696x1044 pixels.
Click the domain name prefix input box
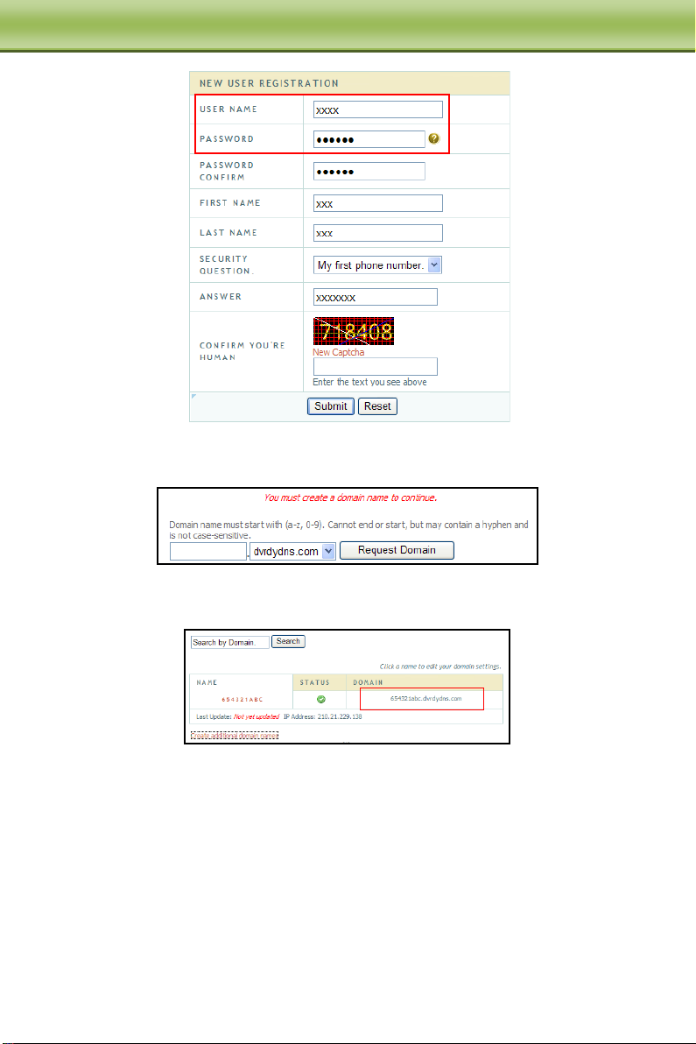[x=208, y=551]
